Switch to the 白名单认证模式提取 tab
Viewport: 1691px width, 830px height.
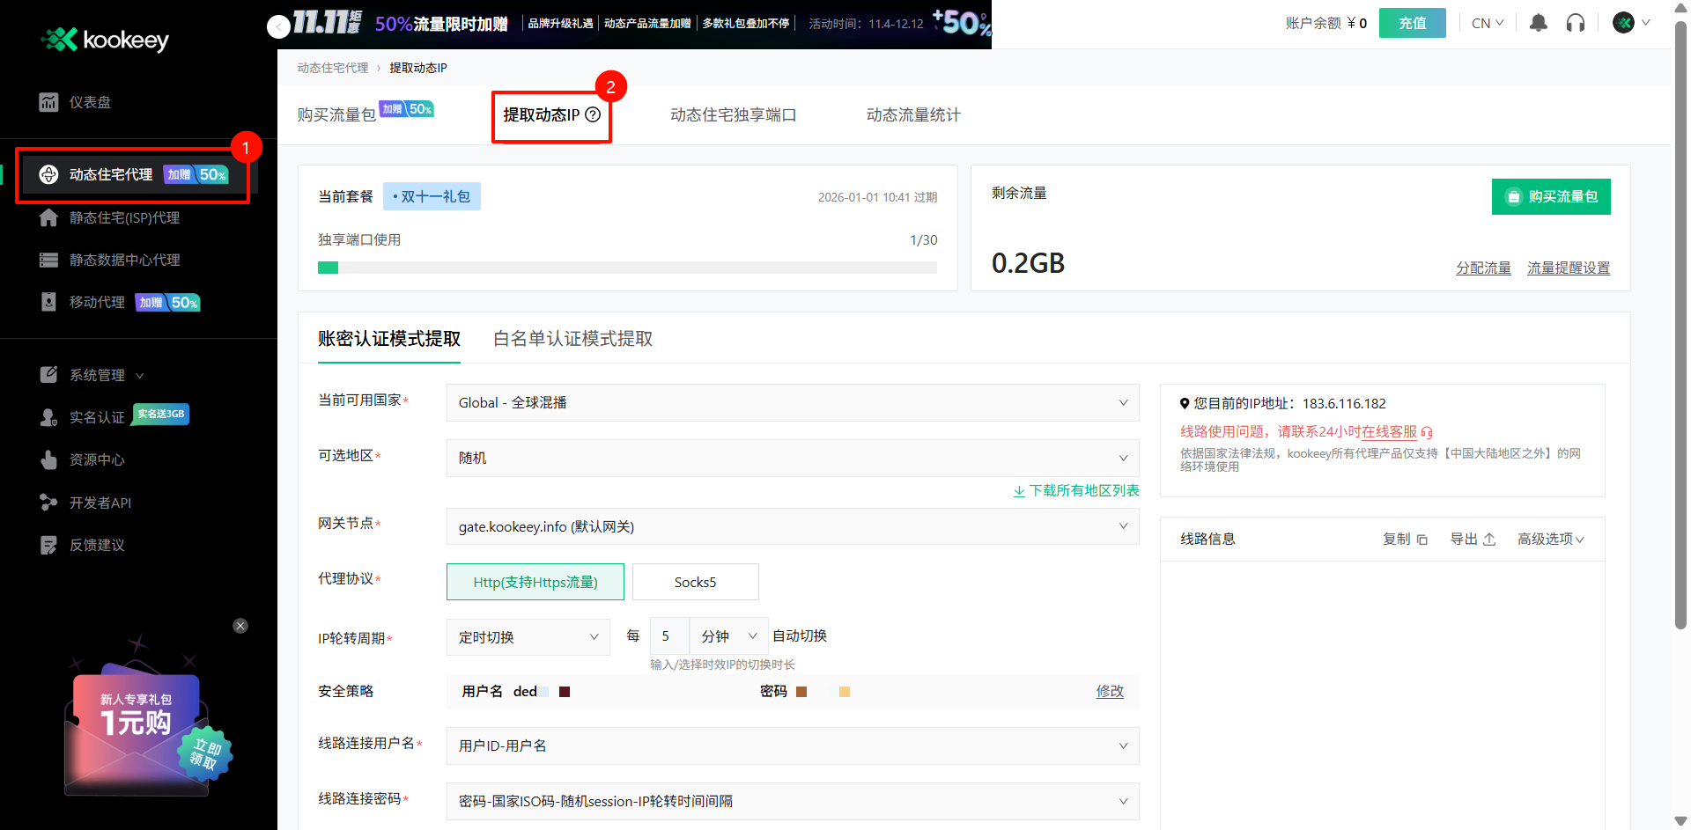pos(572,339)
